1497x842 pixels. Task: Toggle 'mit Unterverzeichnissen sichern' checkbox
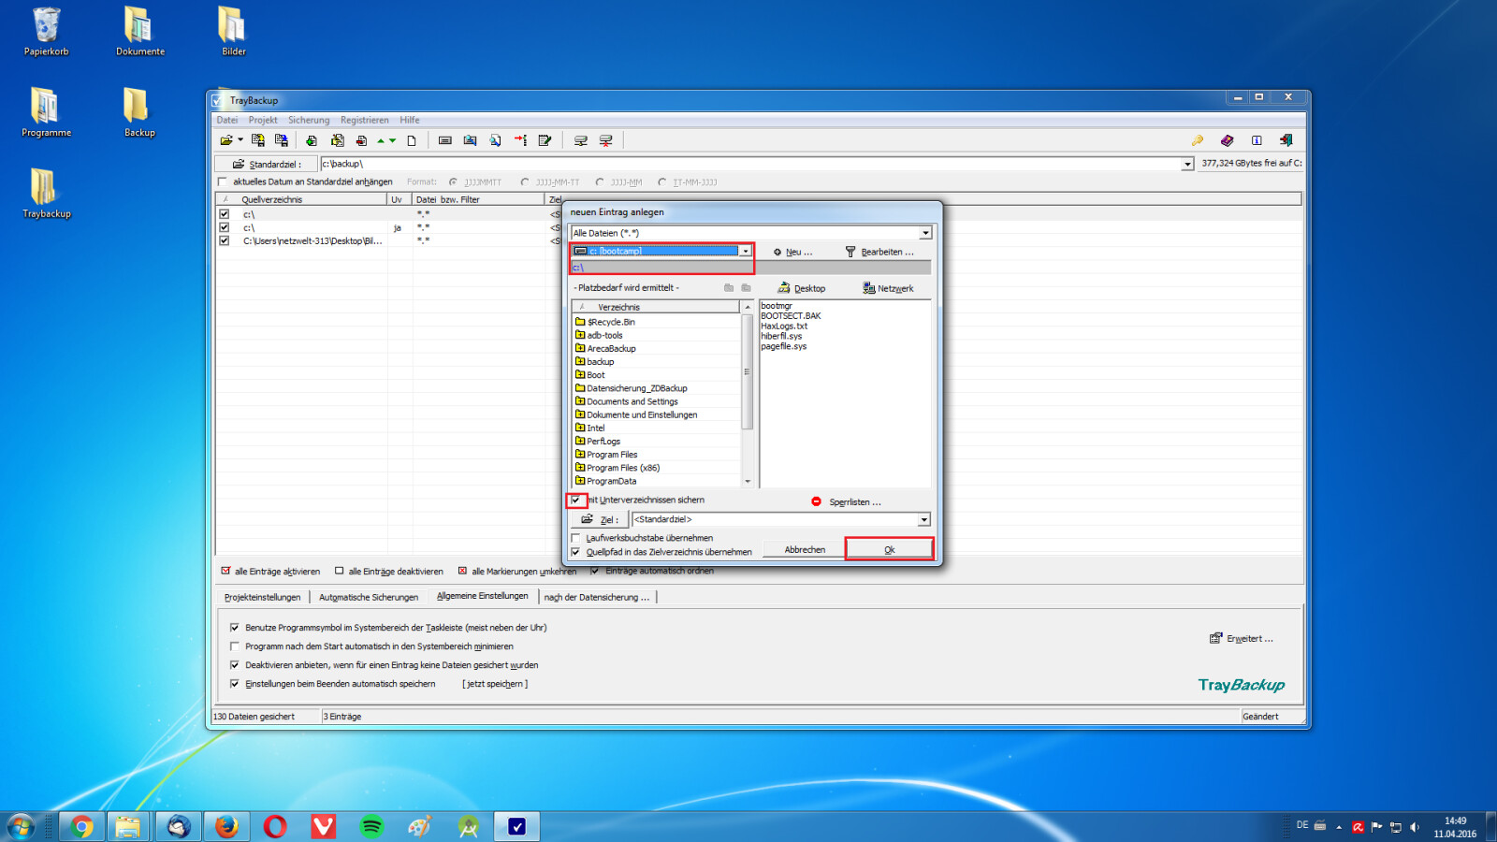[x=576, y=501]
